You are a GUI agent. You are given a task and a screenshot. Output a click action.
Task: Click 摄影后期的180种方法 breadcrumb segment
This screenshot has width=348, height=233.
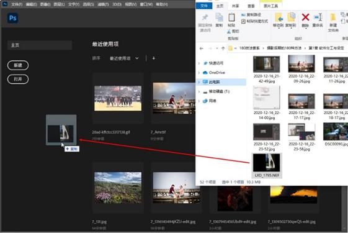(x=284, y=48)
